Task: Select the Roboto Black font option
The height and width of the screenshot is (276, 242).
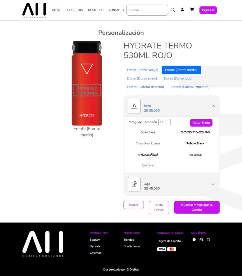Action: click(195, 143)
